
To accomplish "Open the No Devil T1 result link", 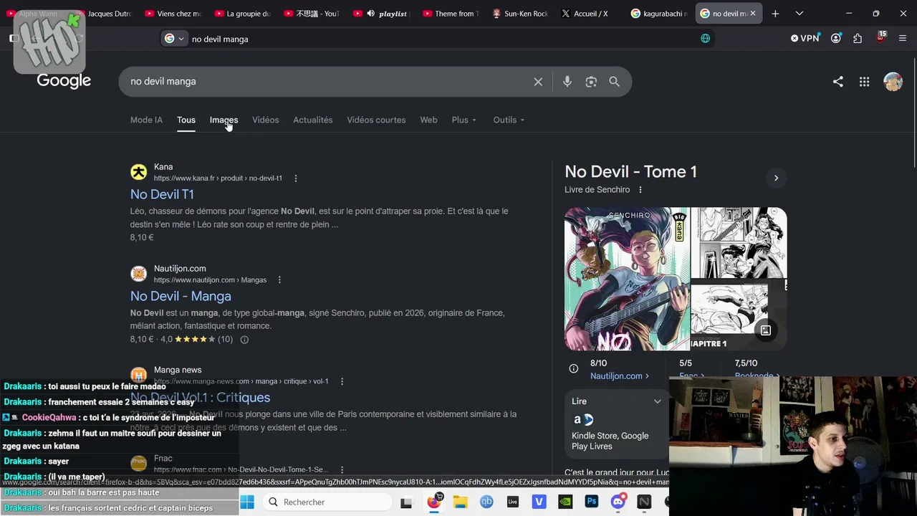I will click(162, 195).
